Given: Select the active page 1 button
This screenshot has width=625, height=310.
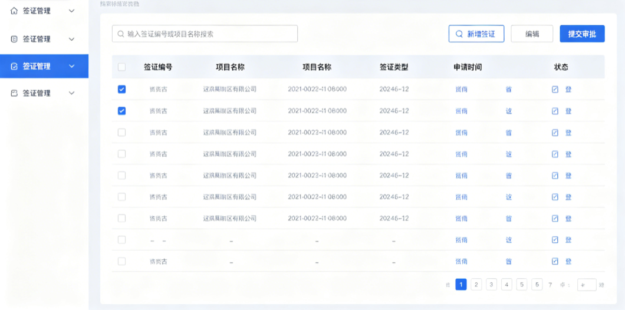Looking at the screenshot, I should 461,285.
